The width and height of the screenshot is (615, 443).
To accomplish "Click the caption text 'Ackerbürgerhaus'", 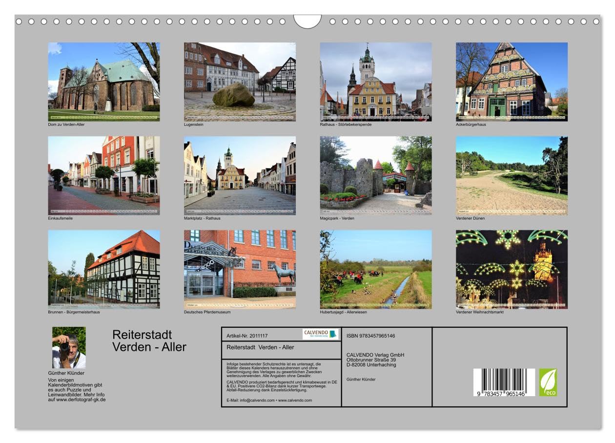I will click(471, 124).
